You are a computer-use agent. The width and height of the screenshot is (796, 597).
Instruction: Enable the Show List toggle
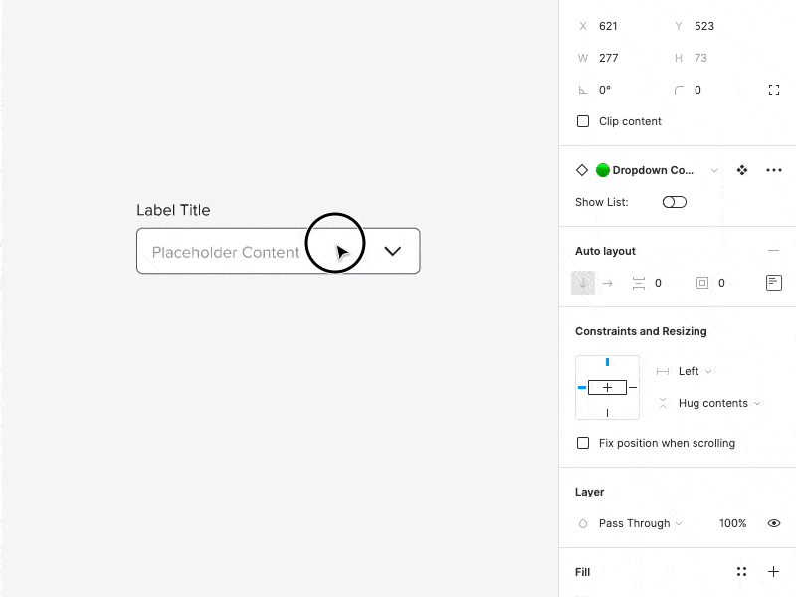click(674, 202)
